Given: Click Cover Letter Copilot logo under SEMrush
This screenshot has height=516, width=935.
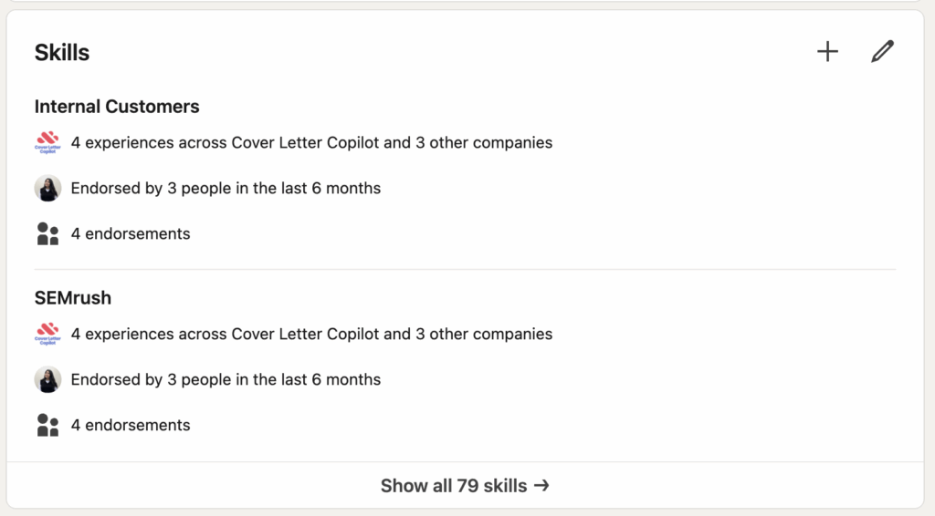Looking at the screenshot, I should 47,335.
